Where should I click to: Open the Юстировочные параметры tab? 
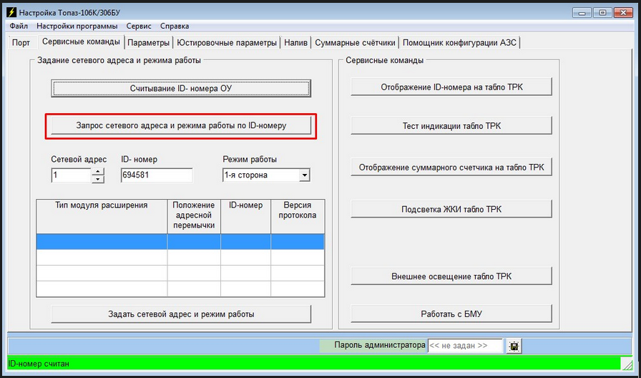(x=227, y=42)
